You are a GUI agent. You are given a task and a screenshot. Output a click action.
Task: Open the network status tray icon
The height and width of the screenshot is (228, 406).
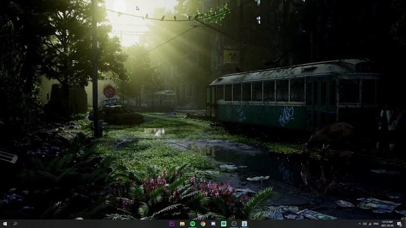coord(370,224)
